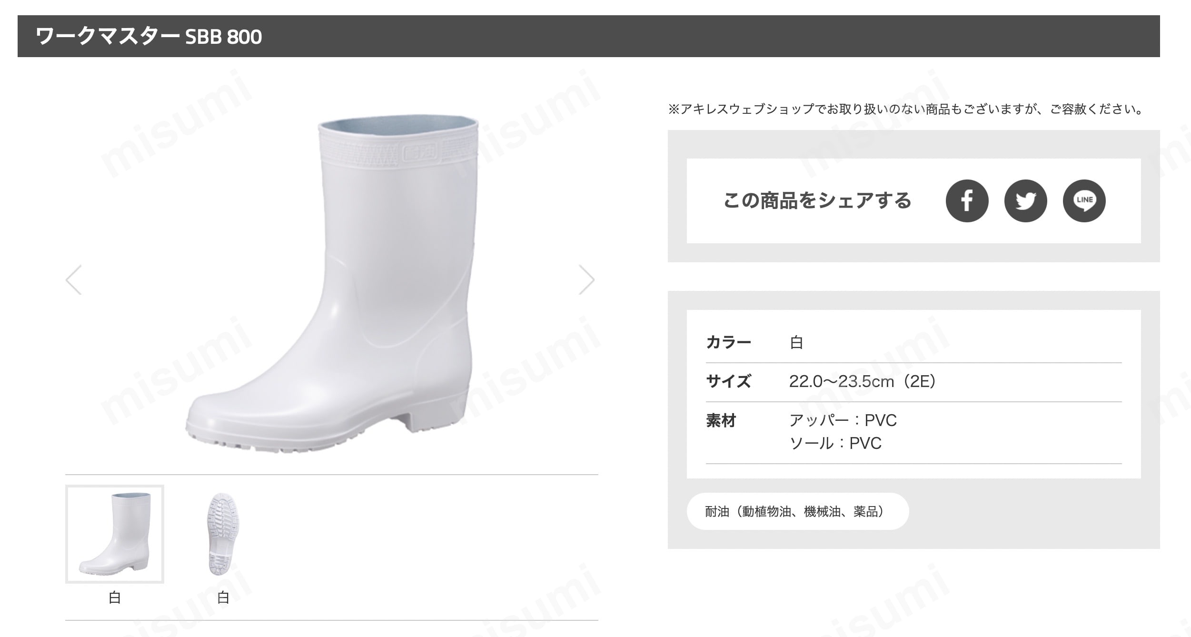Click the main white boot product image
1191x637 pixels.
332,284
